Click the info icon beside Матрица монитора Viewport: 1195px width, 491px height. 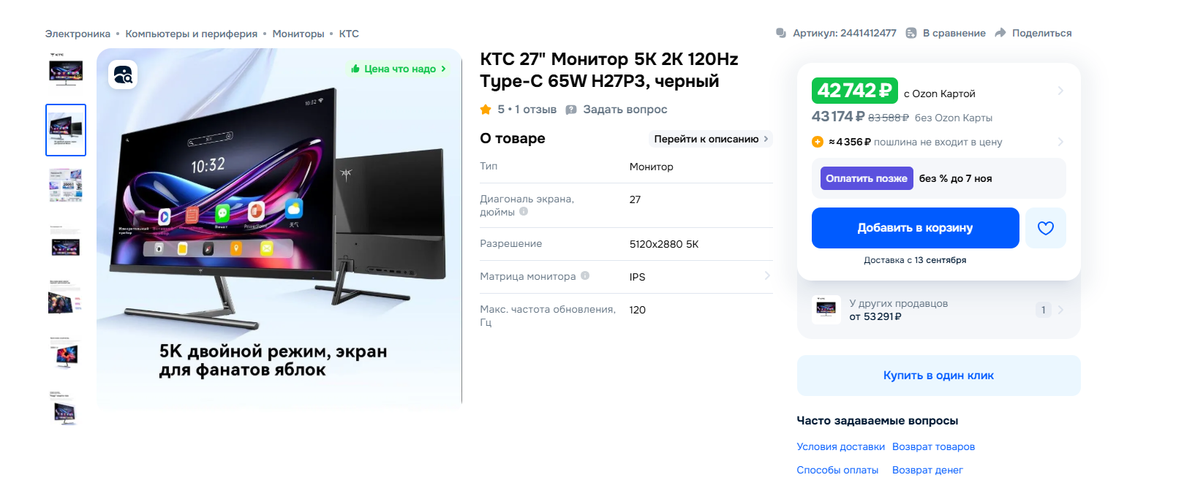[x=585, y=276]
